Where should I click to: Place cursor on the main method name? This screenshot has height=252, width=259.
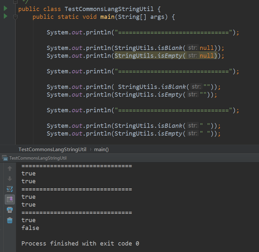point(107,17)
